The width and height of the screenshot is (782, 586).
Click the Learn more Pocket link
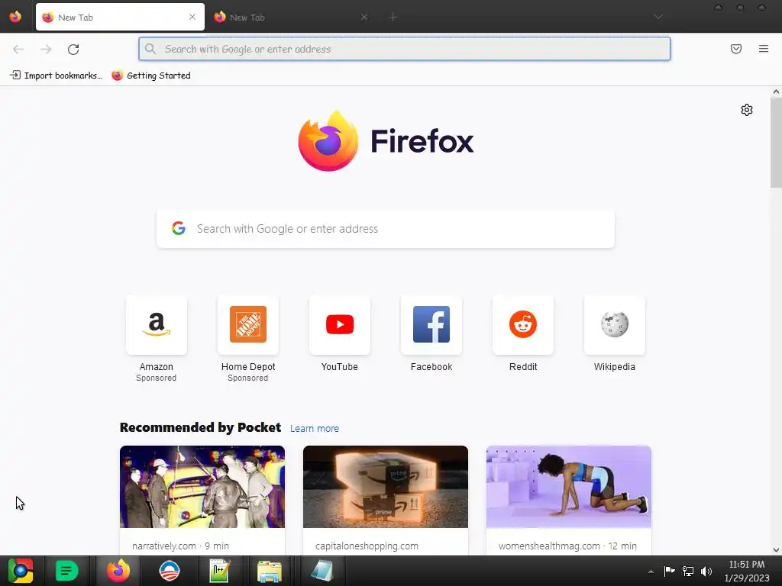314,429
